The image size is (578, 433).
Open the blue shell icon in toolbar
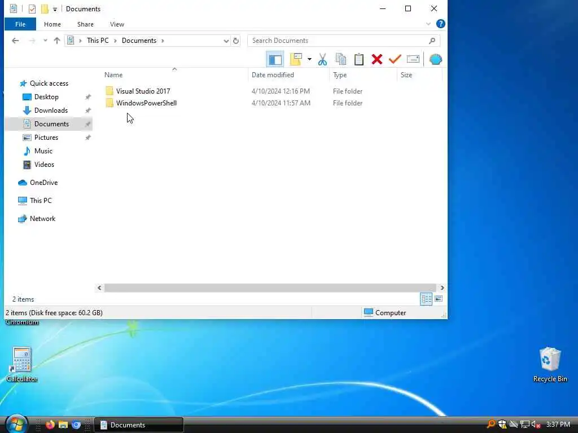435,59
